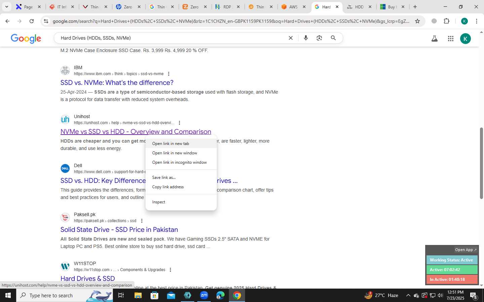
Task: Click the browser back arrow
Action: point(7,21)
